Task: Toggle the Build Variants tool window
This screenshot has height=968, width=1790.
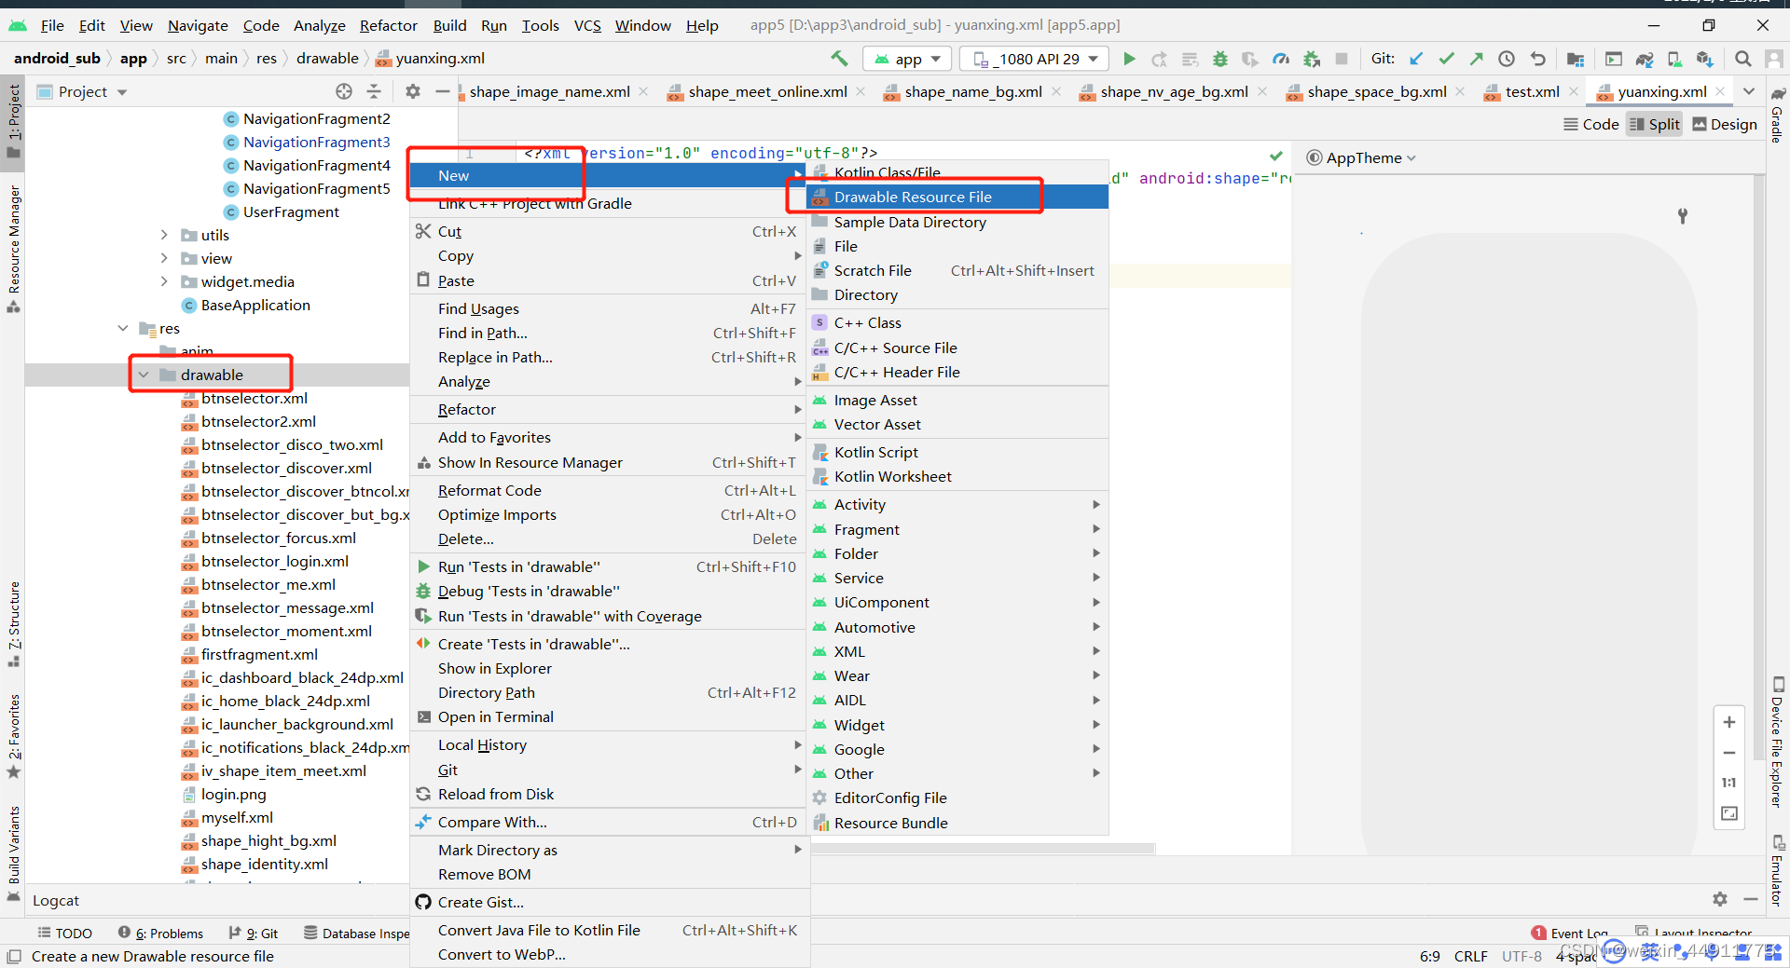Action: click(13, 852)
